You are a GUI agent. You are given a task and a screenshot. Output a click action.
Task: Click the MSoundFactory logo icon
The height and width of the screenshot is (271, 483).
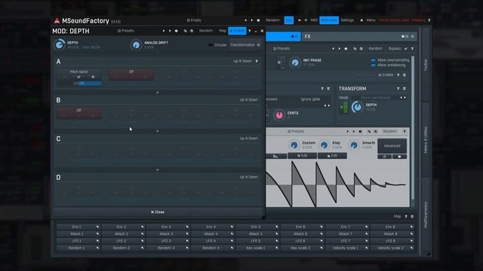click(57, 20)
